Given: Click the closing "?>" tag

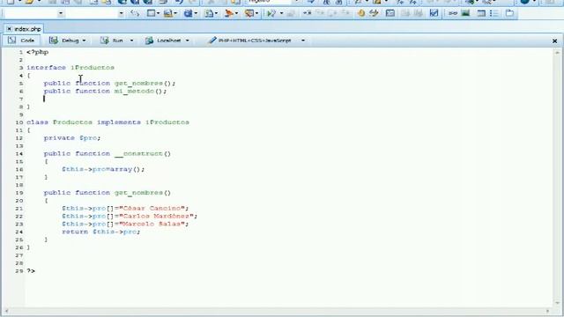Looking at the screenshot, I should pos(31,271).
